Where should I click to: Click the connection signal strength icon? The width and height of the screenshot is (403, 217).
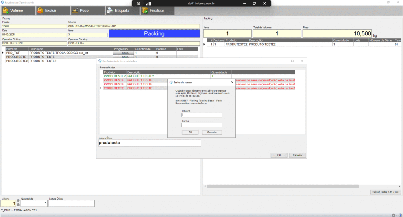click(148, 3)
